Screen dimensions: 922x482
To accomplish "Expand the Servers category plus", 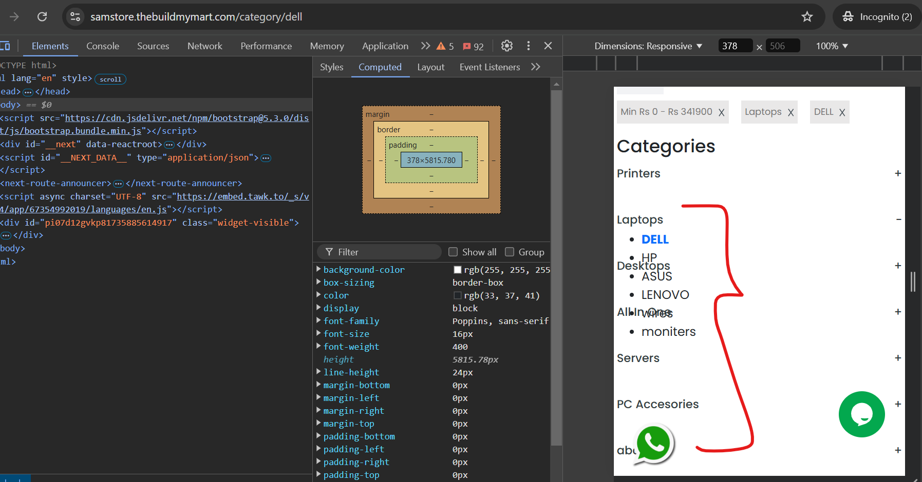I will [x=898, y=358].
